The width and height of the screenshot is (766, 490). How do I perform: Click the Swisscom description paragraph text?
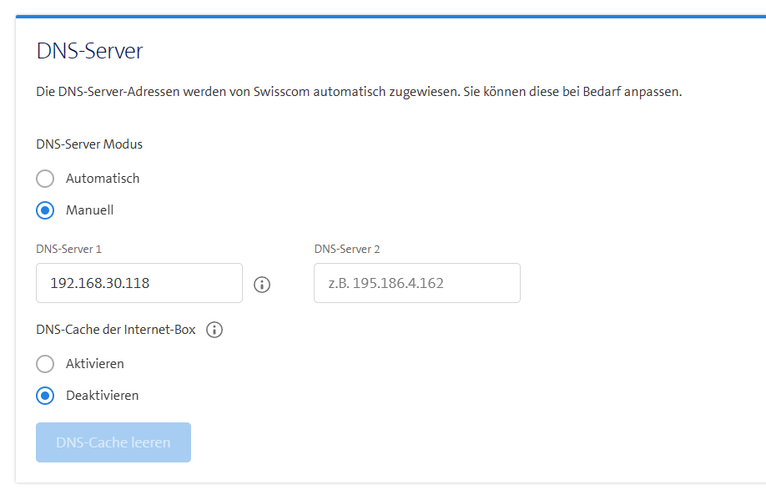click(359, 92)
